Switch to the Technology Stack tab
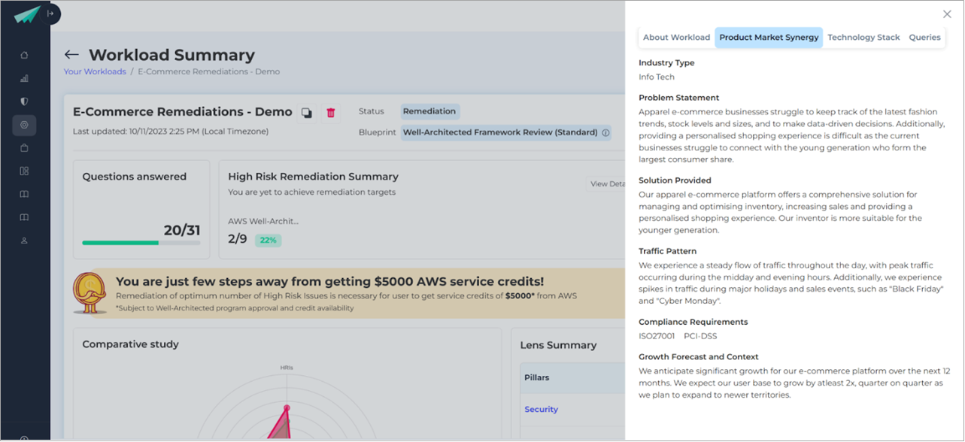 (x=863, y=38)
